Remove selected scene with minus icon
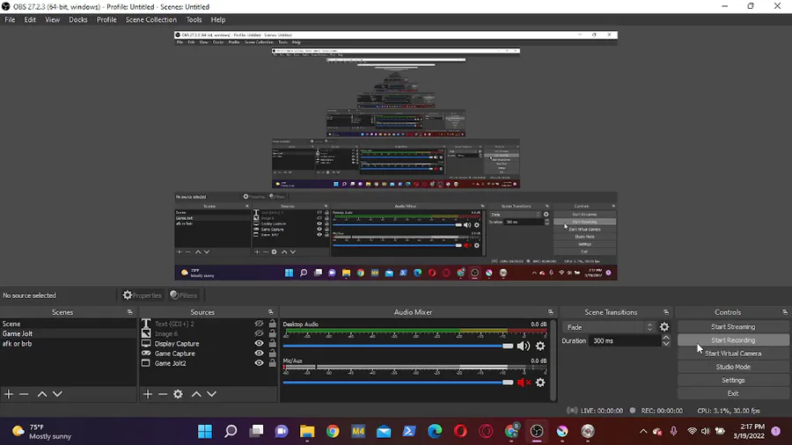Image resolution: width=792 pixels, height=445 pixels. (24, 394)
